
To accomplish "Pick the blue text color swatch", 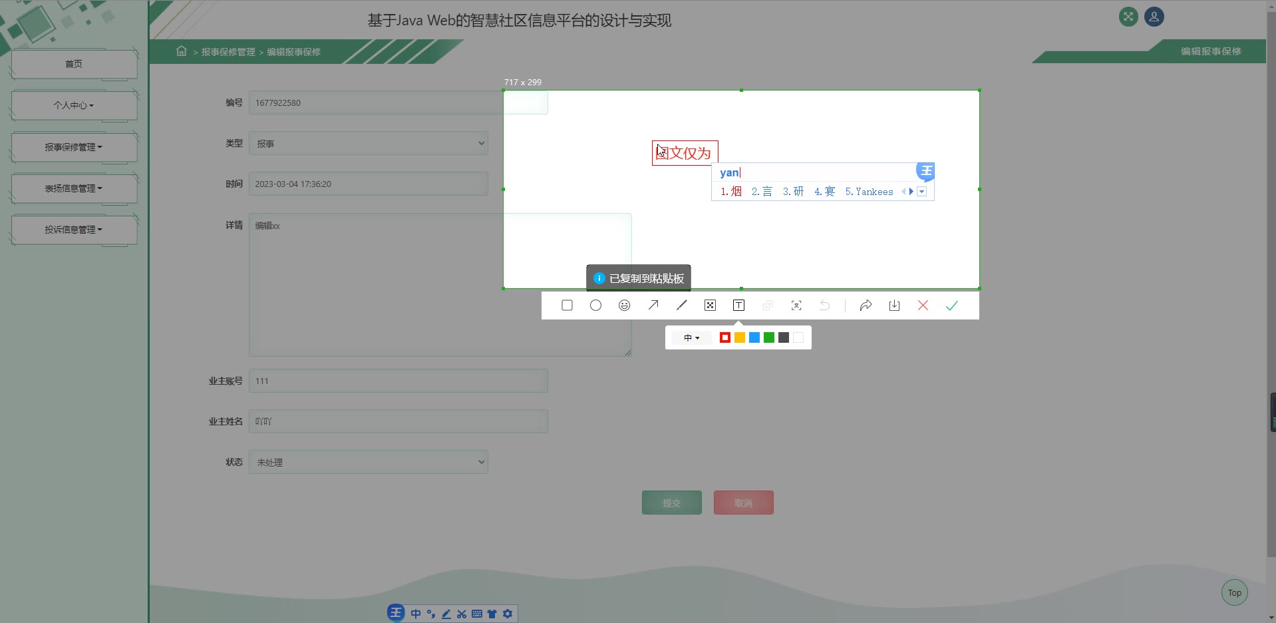I will (x=754, y=338).
